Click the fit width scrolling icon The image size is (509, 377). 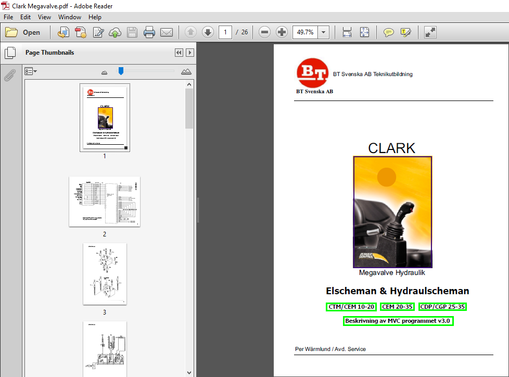pyautogui.click(x=347, y=32)
